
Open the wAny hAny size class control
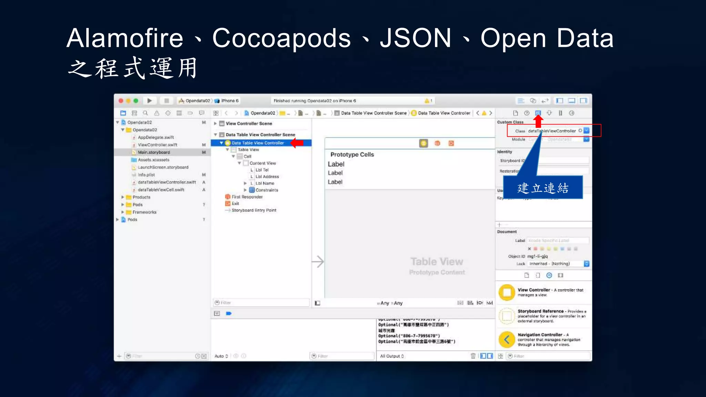tap(390, 303)
